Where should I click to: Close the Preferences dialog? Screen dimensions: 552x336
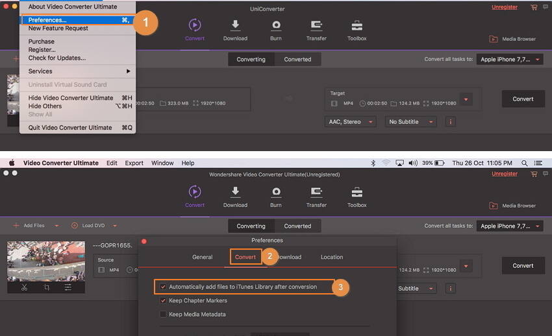point(144,241)
